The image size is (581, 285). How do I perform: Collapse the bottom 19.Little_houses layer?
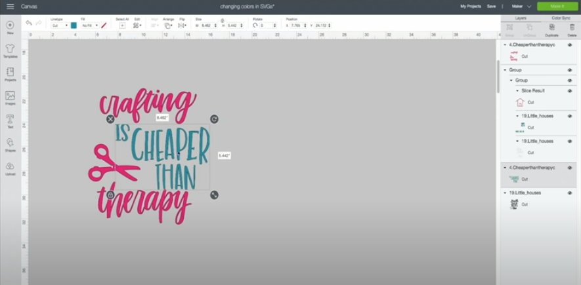tap(505, 193)
